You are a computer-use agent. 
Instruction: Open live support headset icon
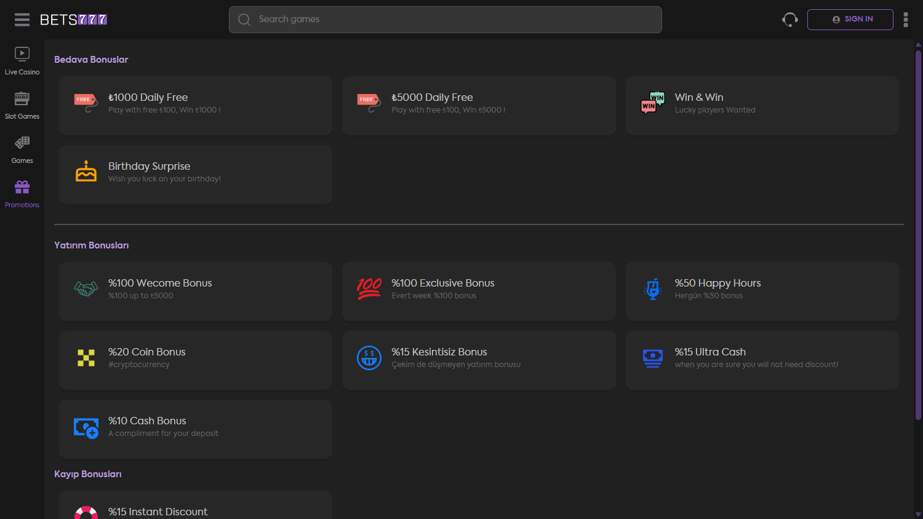point(789,20)
